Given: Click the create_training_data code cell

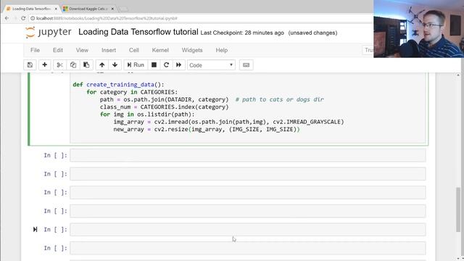Looking at the screenshot, I should [248, 108].
